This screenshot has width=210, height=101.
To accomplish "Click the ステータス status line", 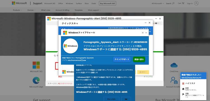I will coord(60,83).
